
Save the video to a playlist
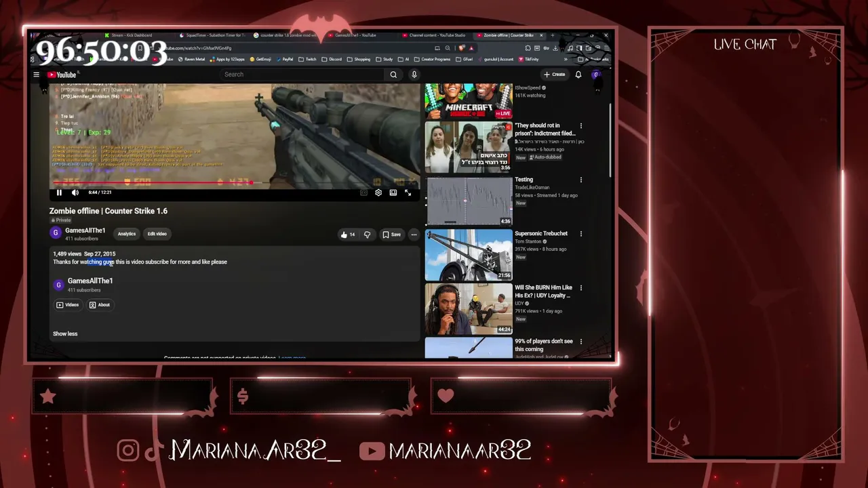click(392, 235)
